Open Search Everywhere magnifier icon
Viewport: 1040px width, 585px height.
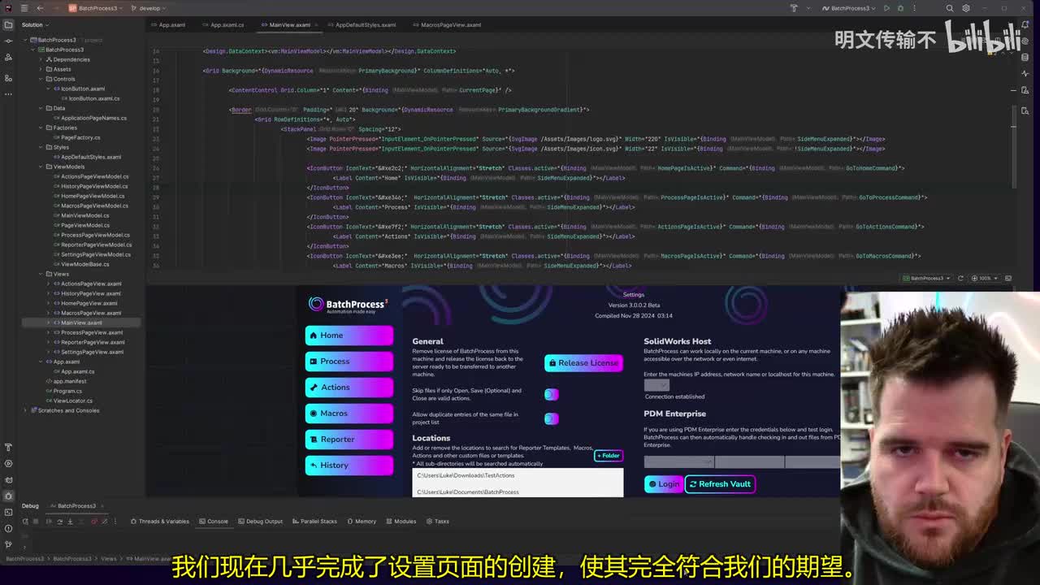pos(950,8)
